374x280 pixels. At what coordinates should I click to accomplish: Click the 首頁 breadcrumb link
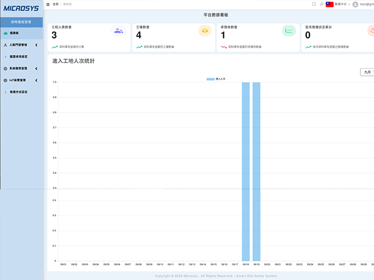point(56,4)
